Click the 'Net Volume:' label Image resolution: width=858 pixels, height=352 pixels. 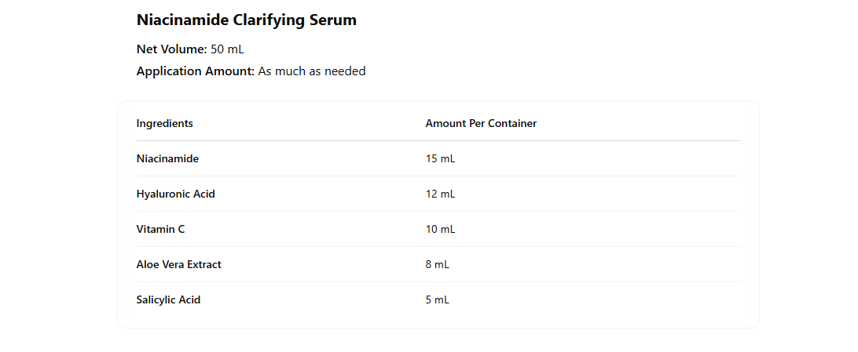coord(171,49)
